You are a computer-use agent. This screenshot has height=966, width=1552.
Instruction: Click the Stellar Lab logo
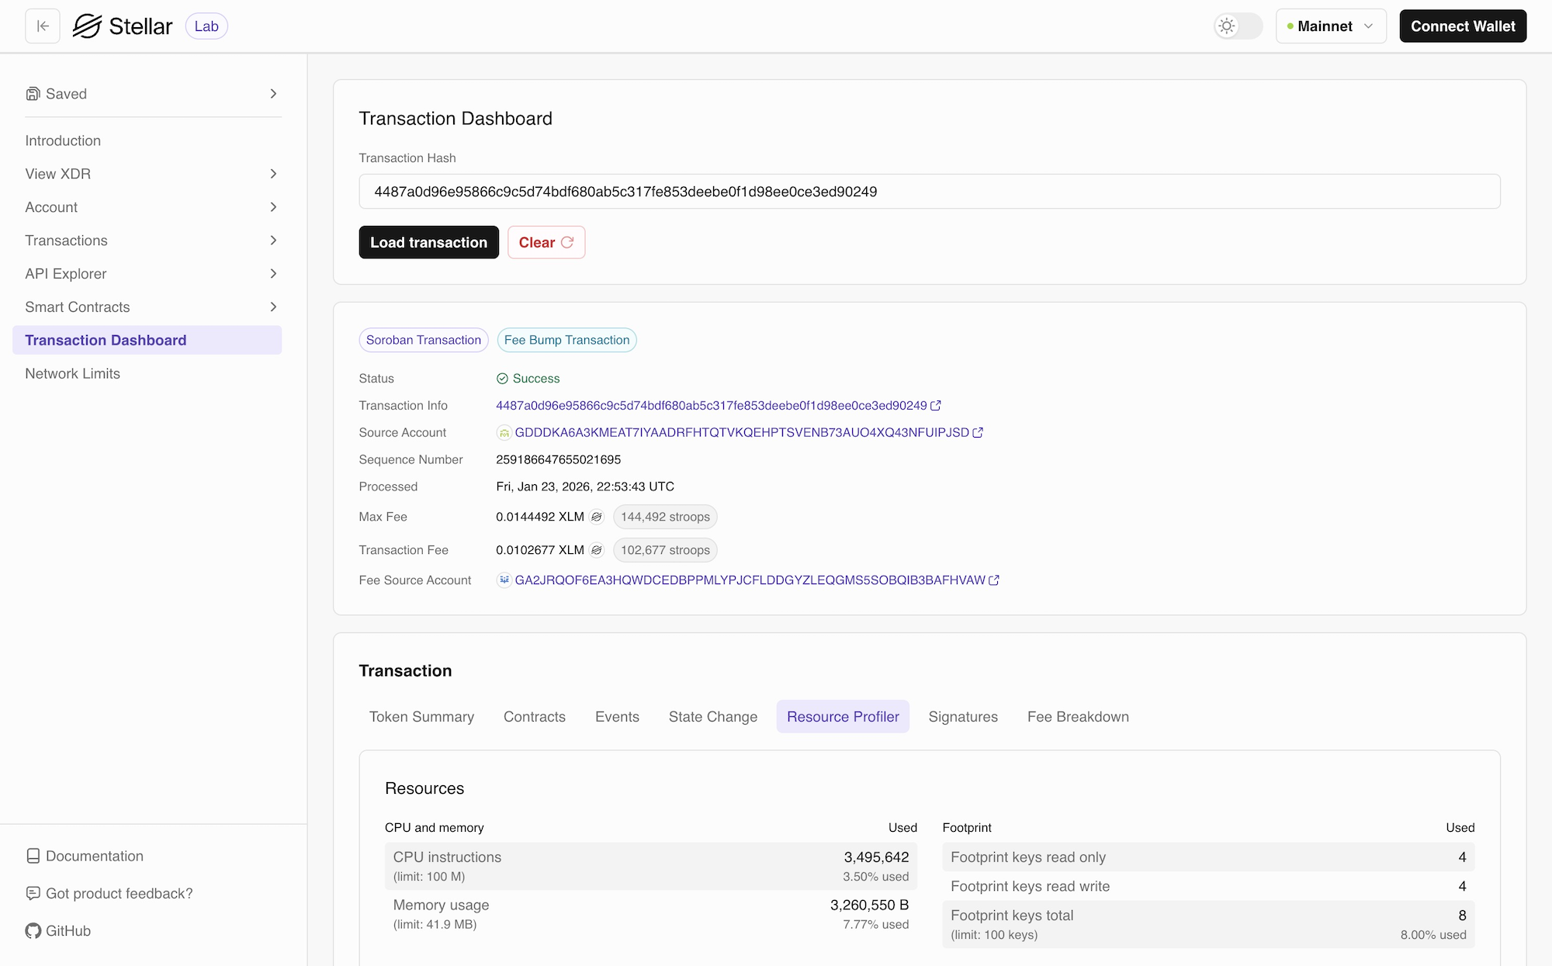pos(124,26)
